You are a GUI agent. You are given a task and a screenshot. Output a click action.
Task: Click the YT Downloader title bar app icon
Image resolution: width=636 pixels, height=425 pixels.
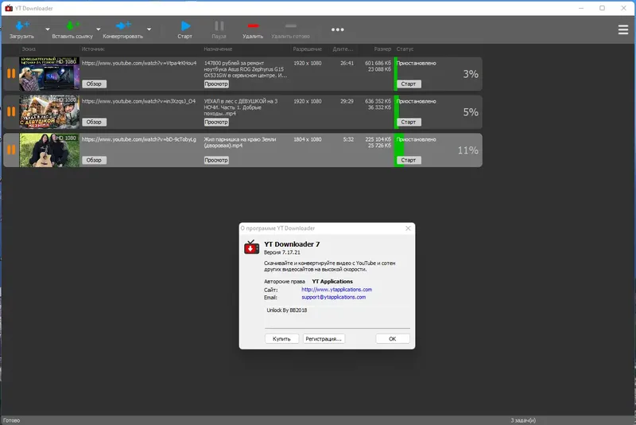pos(9,8)
